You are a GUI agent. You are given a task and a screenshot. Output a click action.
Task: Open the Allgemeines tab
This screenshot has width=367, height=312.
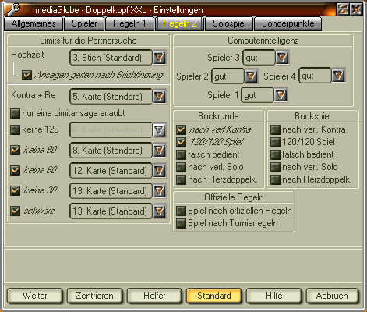34,23
